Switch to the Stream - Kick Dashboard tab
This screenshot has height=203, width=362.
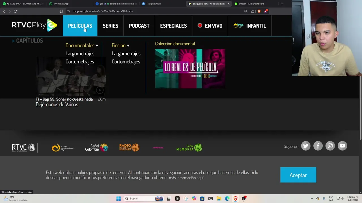pos(255,4)
